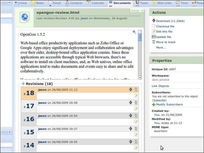Expand More... actions list

coord(161,47)
